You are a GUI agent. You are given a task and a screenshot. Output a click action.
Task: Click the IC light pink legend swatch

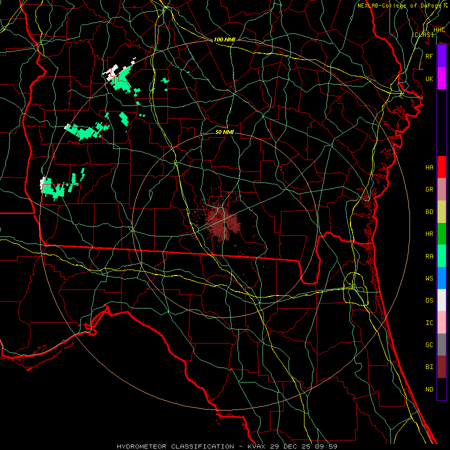click(441, 322)
